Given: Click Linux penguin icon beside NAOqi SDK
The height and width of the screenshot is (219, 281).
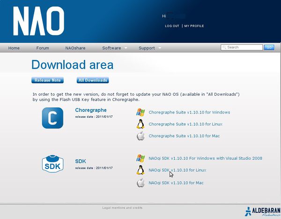Looking at the screenshot, I should tap(140, 170).
